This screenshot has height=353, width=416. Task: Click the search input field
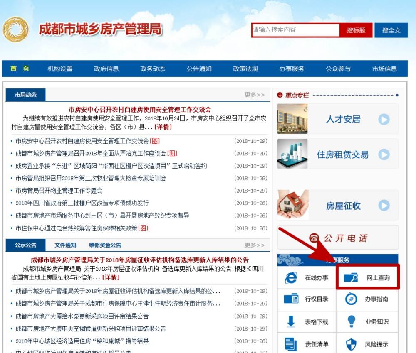(295, 30)
